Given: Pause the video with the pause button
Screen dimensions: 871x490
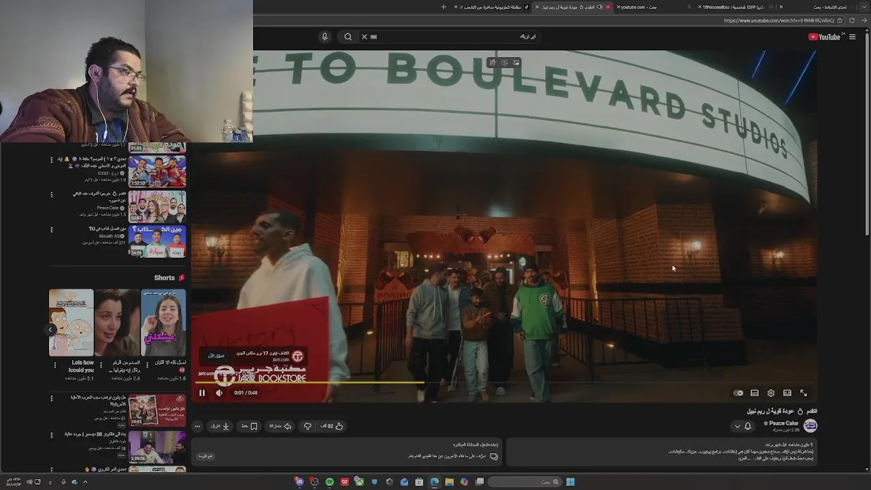Looking at the screenshot, I should pos(202,393).
